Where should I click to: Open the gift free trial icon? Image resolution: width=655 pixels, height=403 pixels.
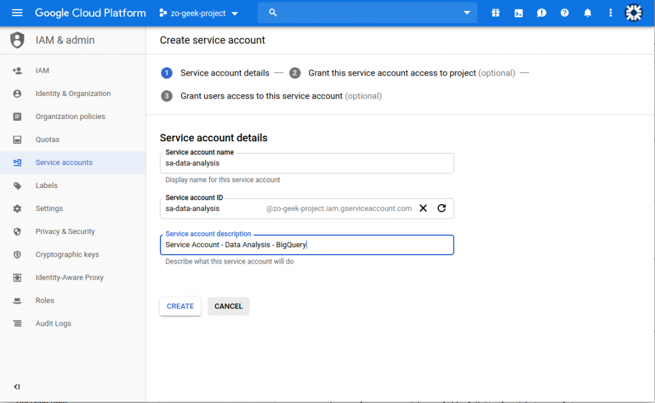click(x=496, y=13)
